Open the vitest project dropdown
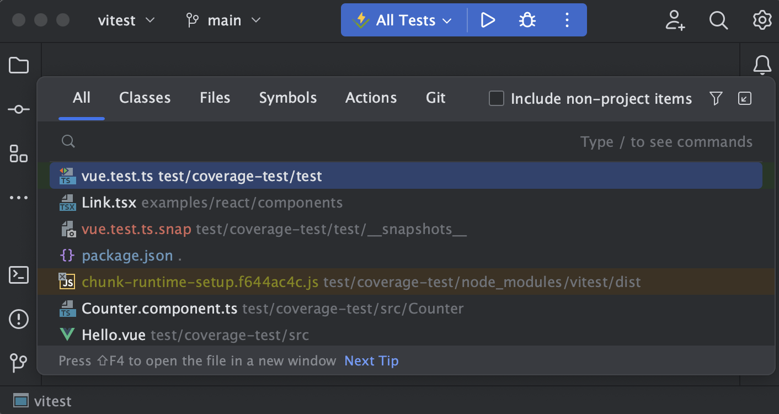The image size is (779, 414). click(x=126, y=20)
